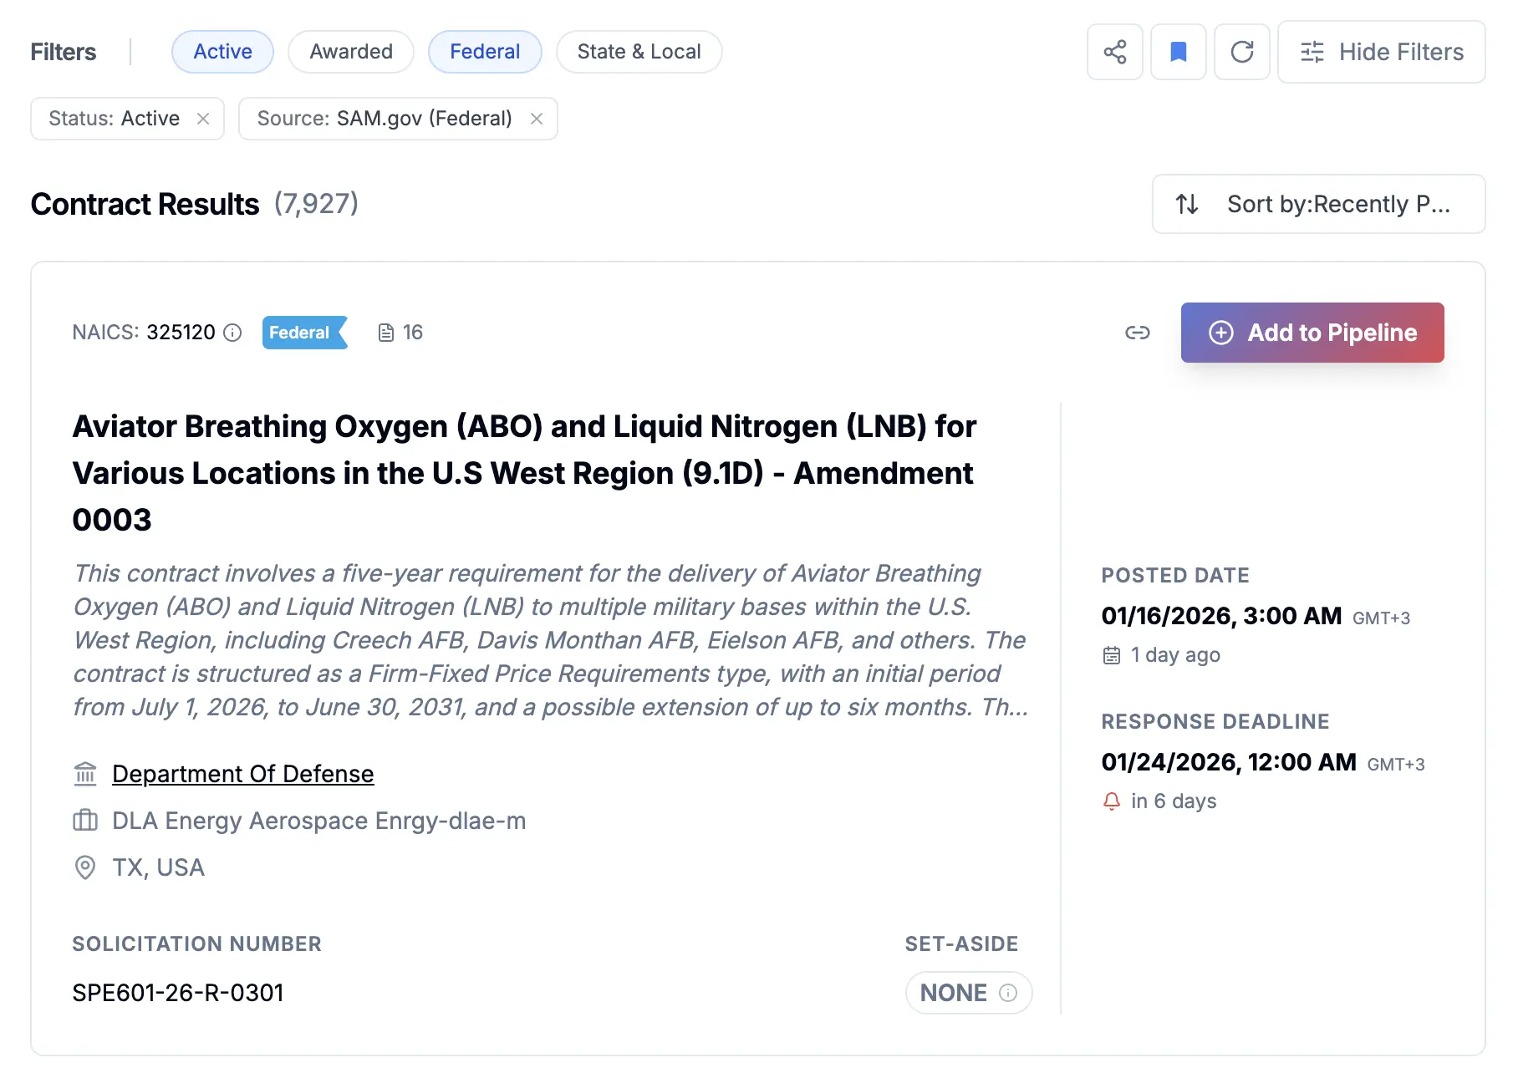Click the refresh results icon
This screenshot has height=1073, width=1513.
(x=1241, y=52)
